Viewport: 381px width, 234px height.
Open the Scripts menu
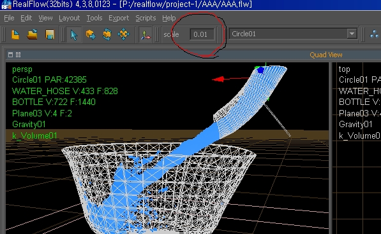click(x=146, y=18)
